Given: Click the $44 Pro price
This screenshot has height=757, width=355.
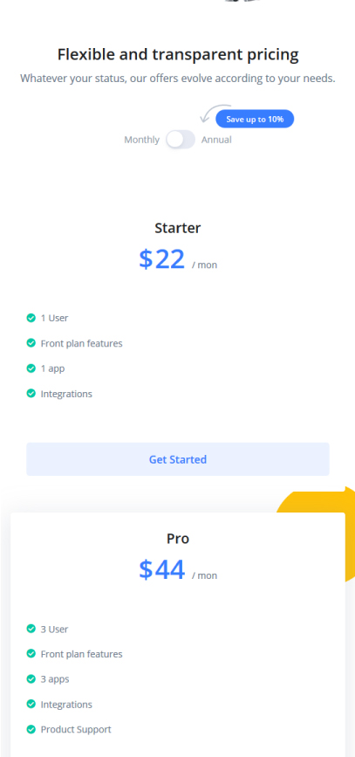Looking at the screenshot, I should 161,569.
